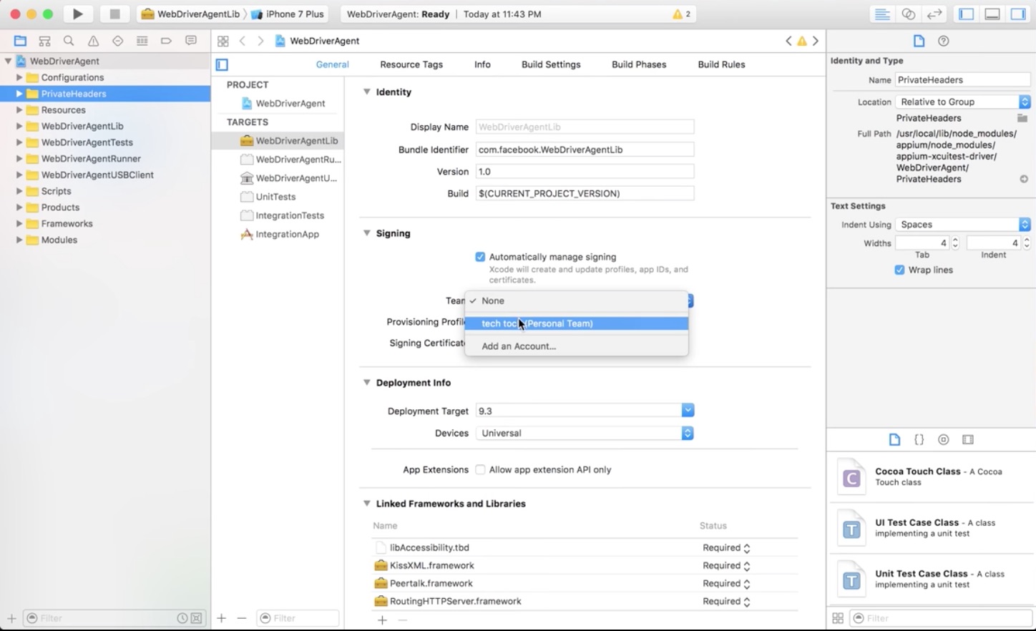Click the Bundle Identifier field
Viewport: 1036px width, 631px height.
tap(585, 150)
